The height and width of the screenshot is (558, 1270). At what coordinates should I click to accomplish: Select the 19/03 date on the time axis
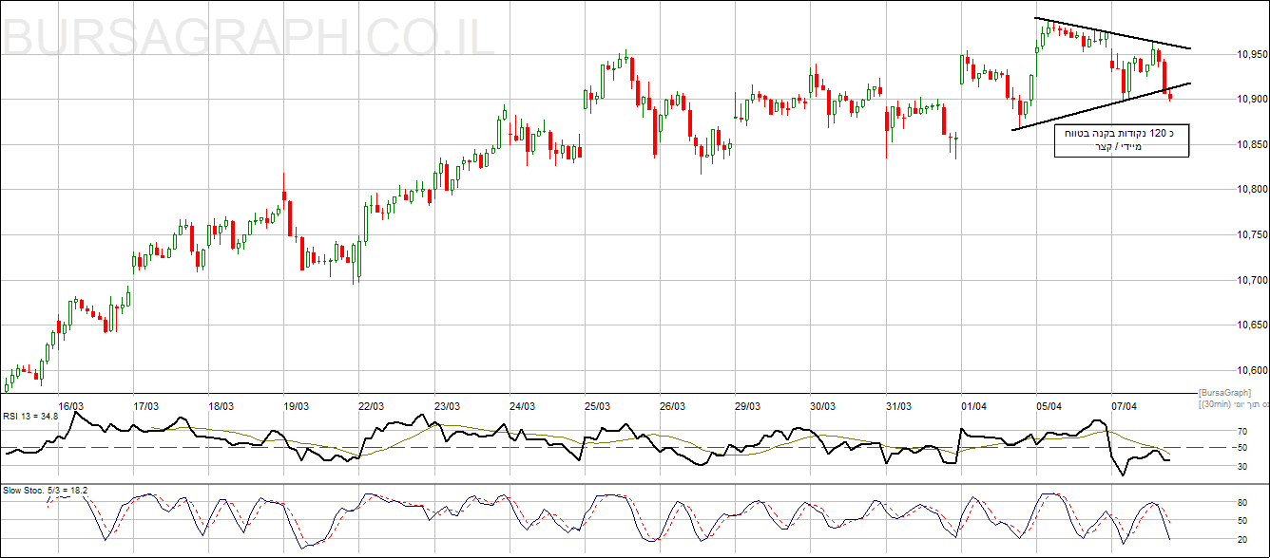click(x=296, y=406)
